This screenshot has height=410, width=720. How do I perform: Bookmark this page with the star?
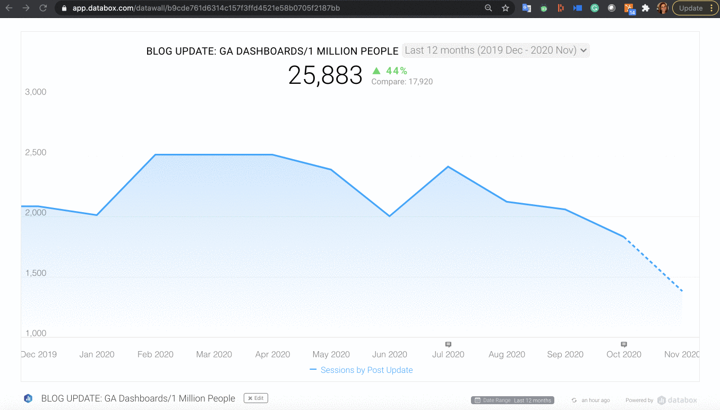tap(505, 8)
